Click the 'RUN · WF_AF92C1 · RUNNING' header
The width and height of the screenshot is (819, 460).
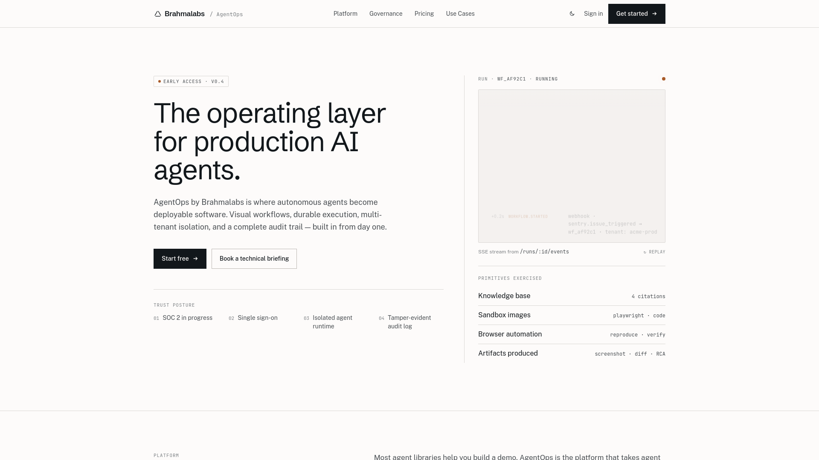[518, 79]
